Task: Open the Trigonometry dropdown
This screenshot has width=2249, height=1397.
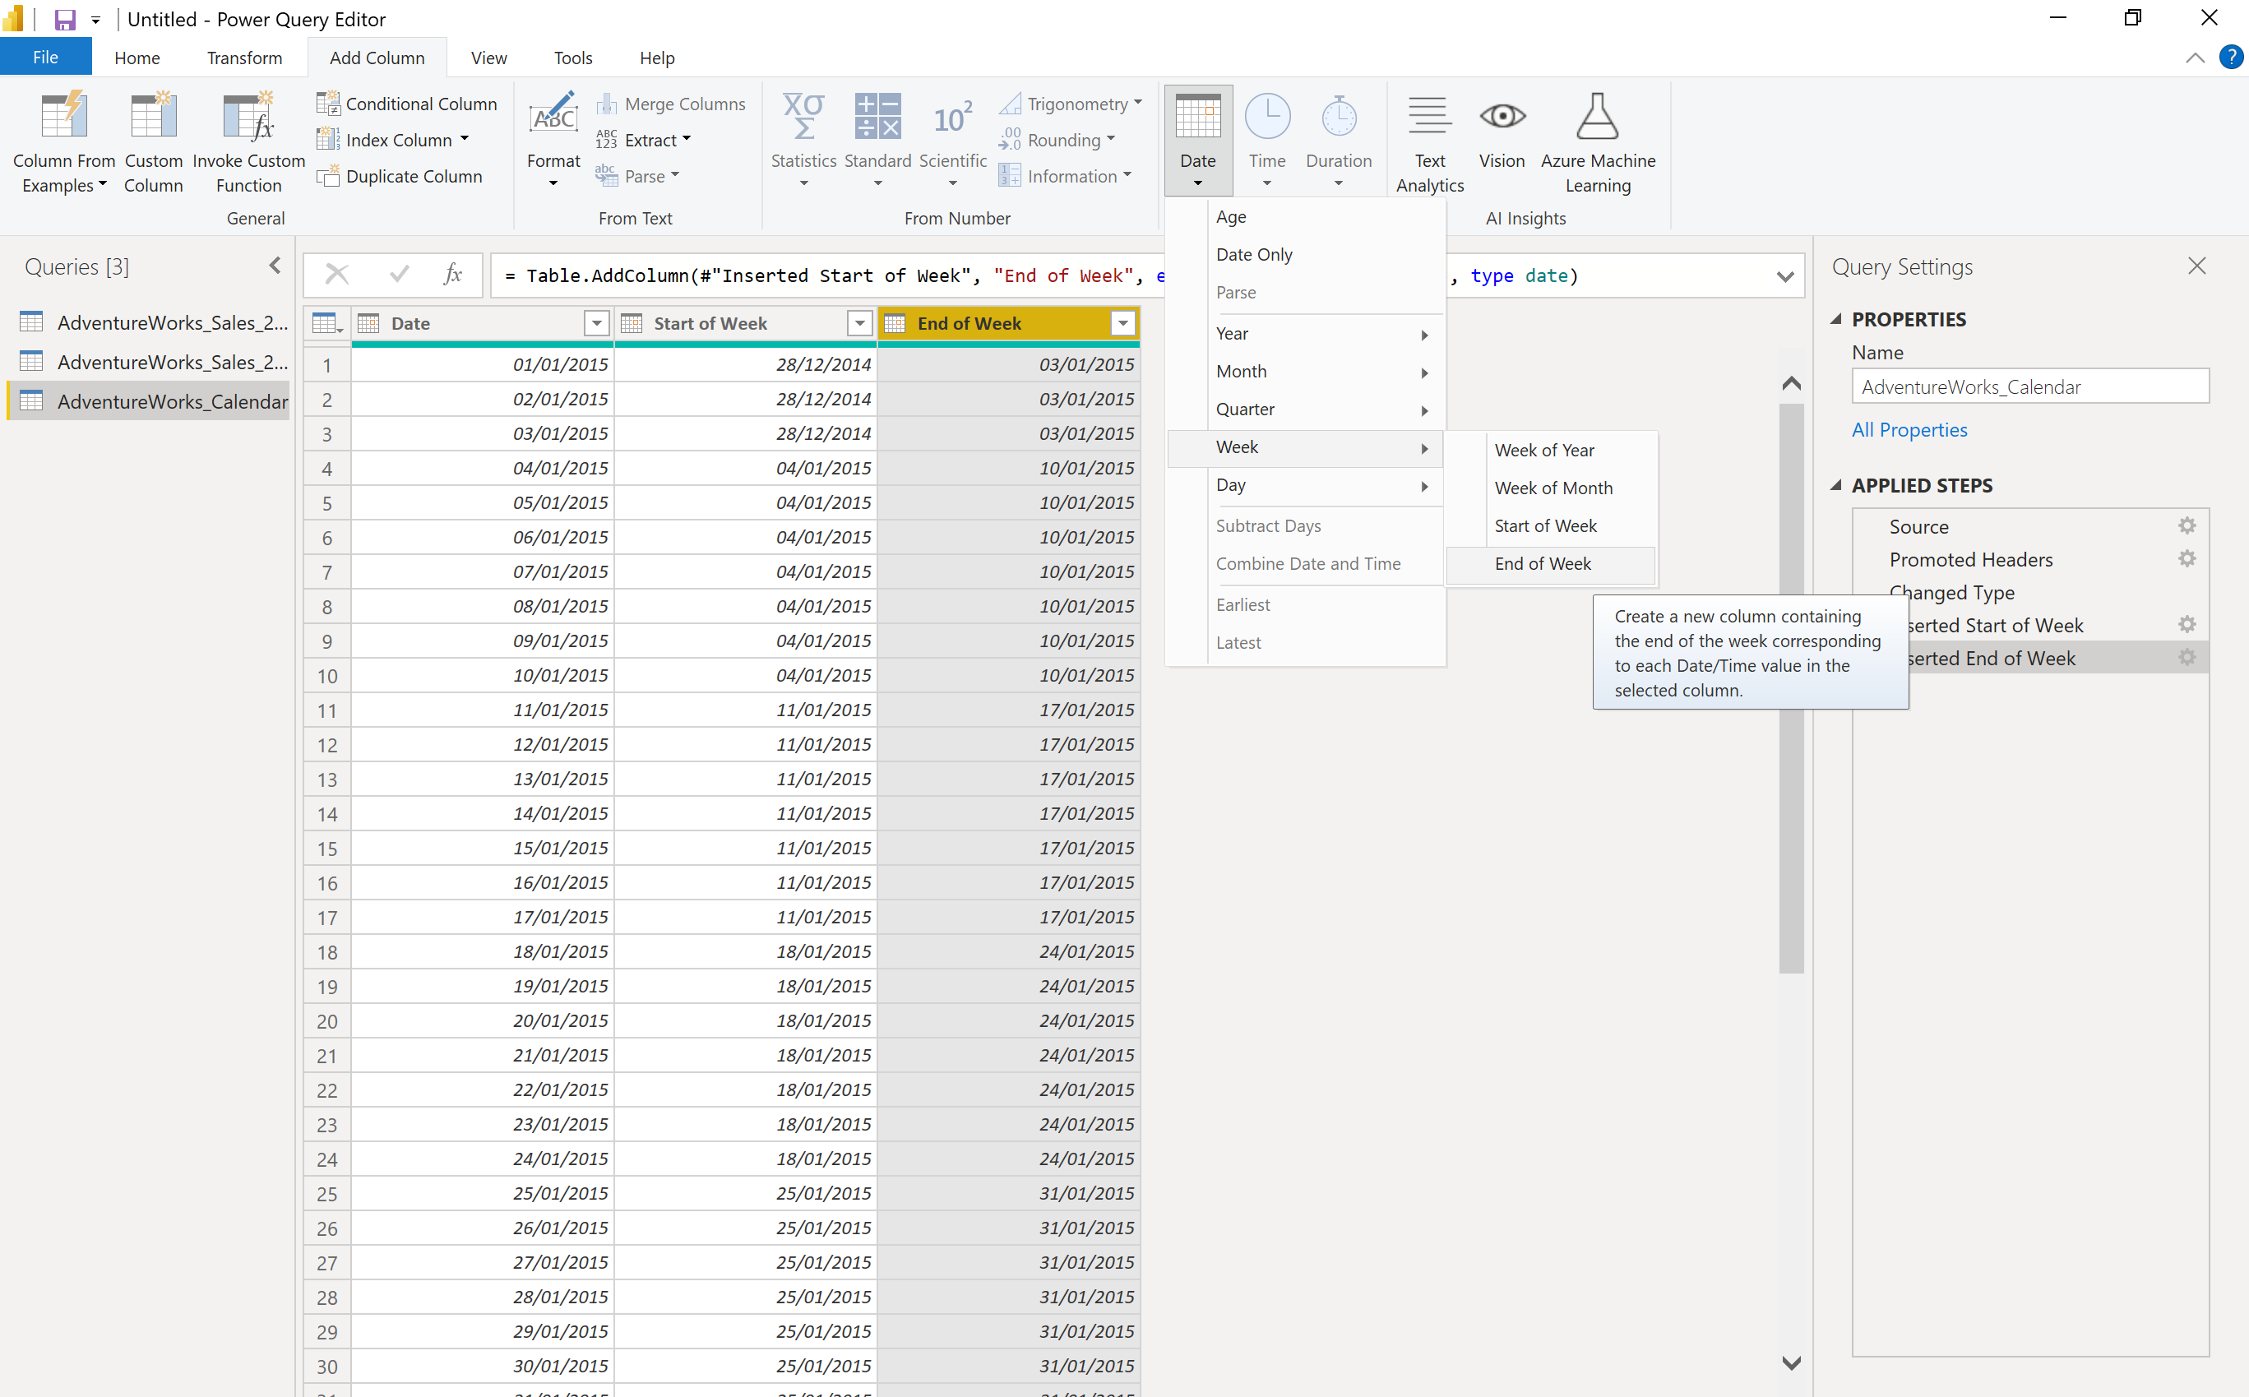Action: coord(1137,104)
